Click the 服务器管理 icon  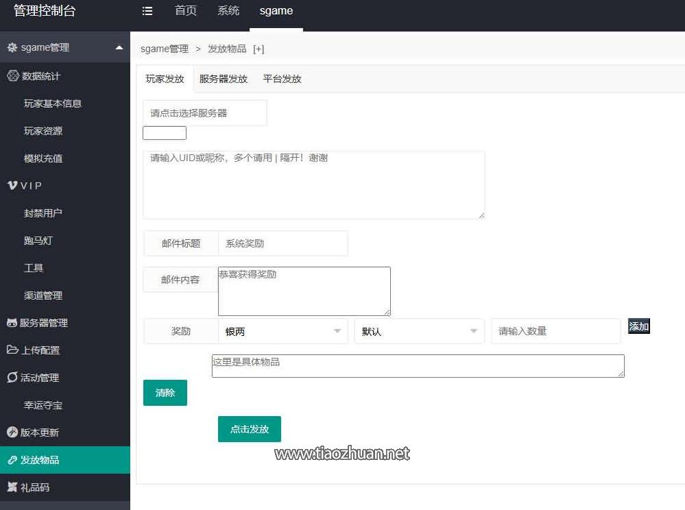coord(12,323)
